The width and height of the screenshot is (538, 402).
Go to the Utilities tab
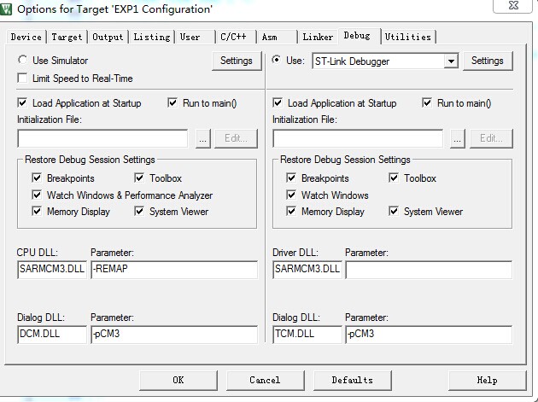tap(407, 37)
